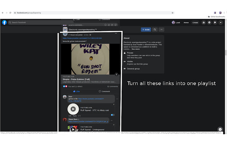Viewport: 227px width, 142px height.
Task: Go back with browser back arrow
Action: (x=2, y=13)
